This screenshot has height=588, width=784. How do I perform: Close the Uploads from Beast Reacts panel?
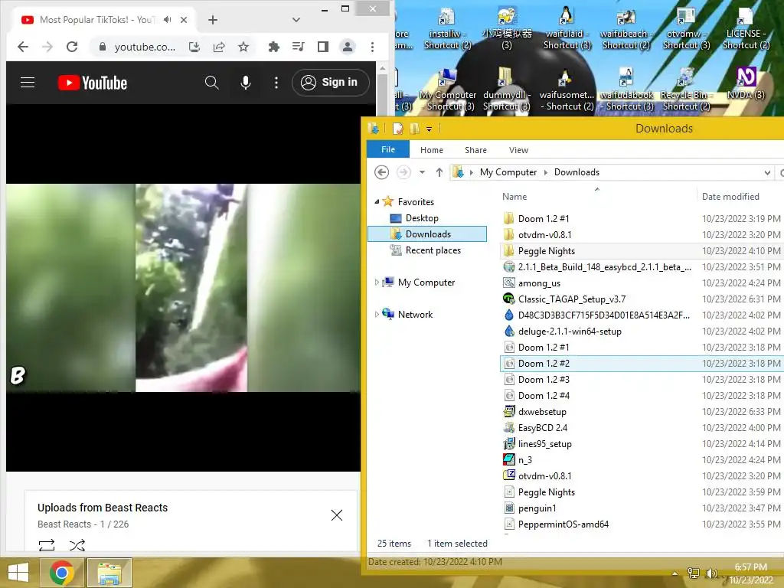[x=337, y=515]
